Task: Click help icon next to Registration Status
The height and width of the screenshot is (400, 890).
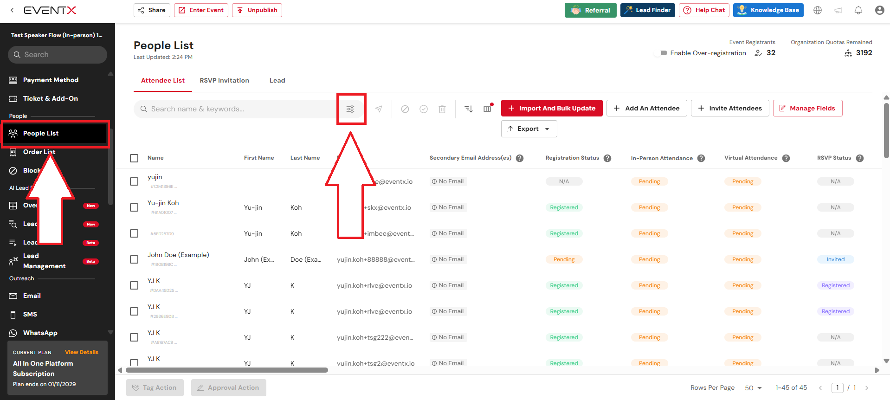Action: pyautogui.click(x=607, y=158)
